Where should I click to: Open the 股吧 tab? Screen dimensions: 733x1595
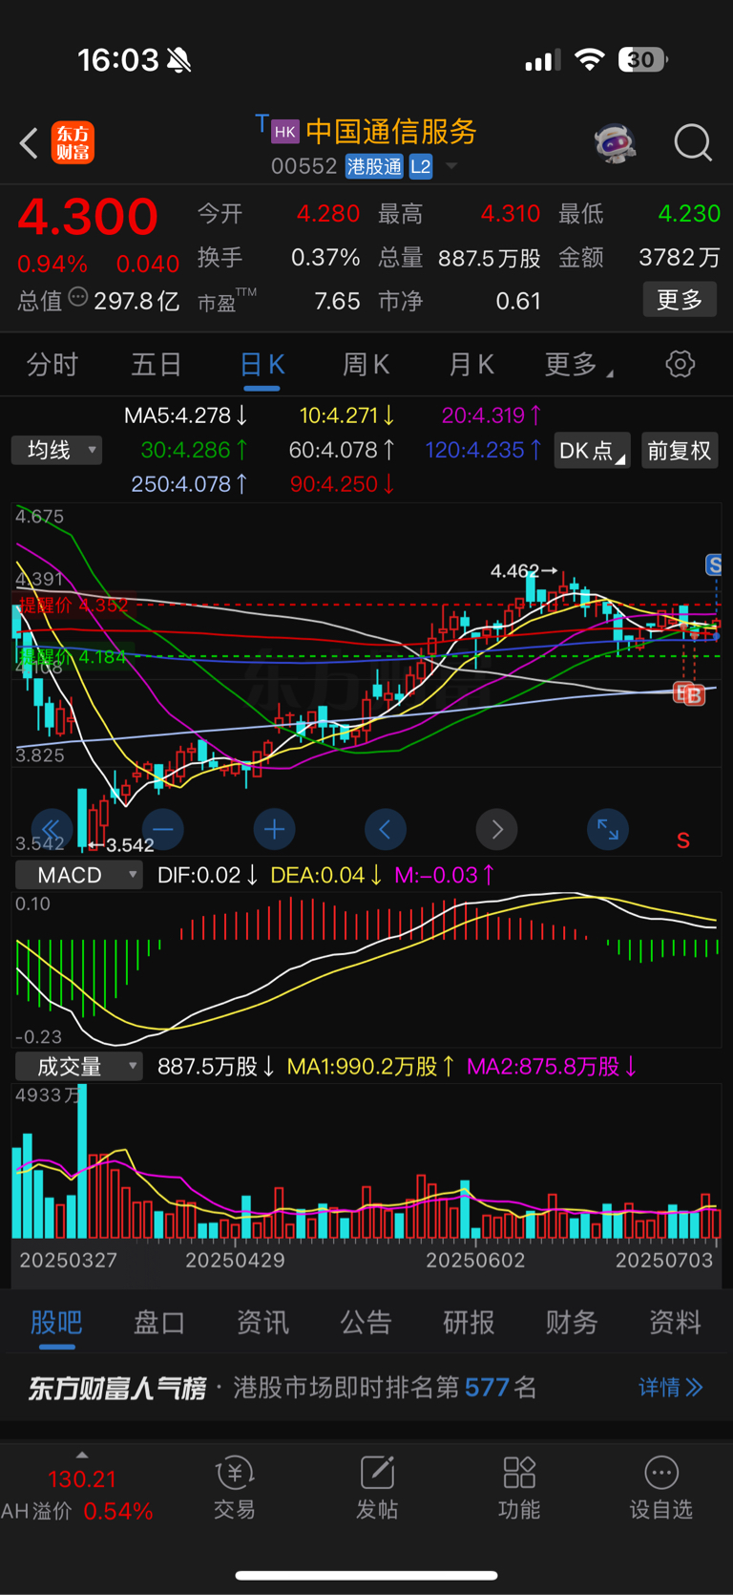[x=56, y=1322]
